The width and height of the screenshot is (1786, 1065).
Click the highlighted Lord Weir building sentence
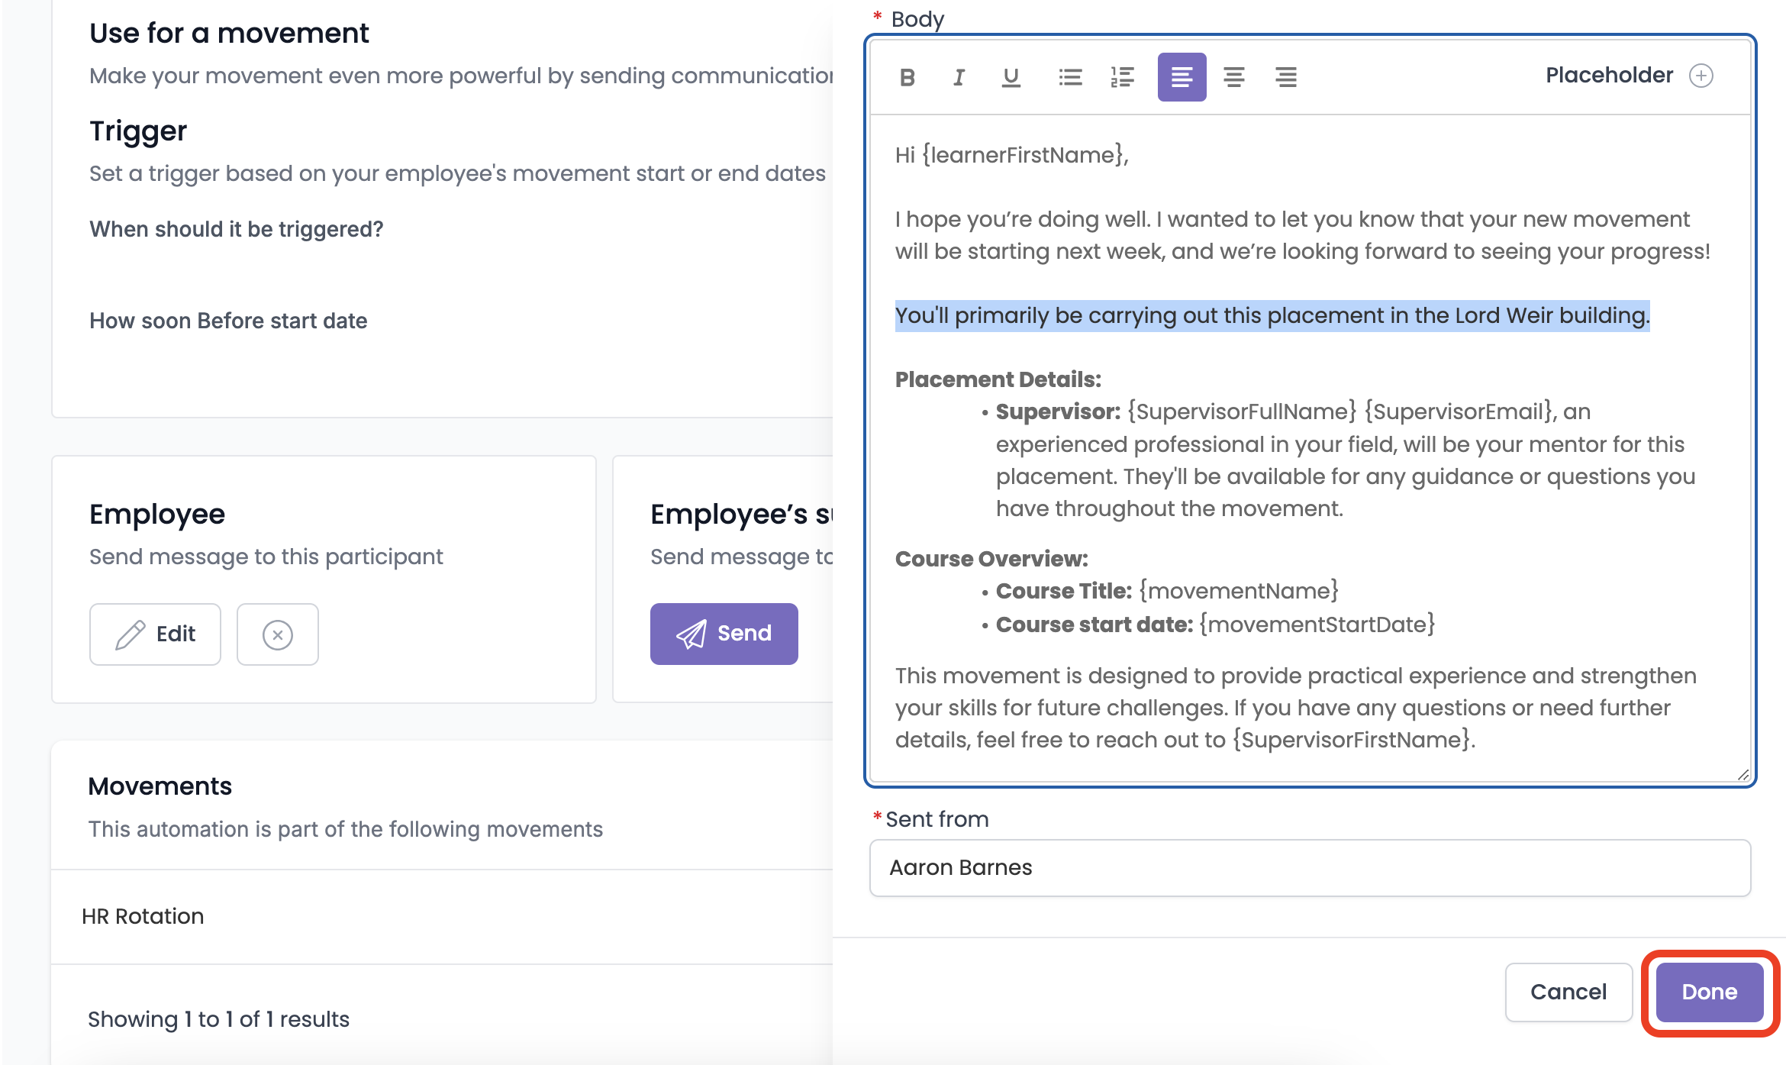click(x=1272, y=315)
